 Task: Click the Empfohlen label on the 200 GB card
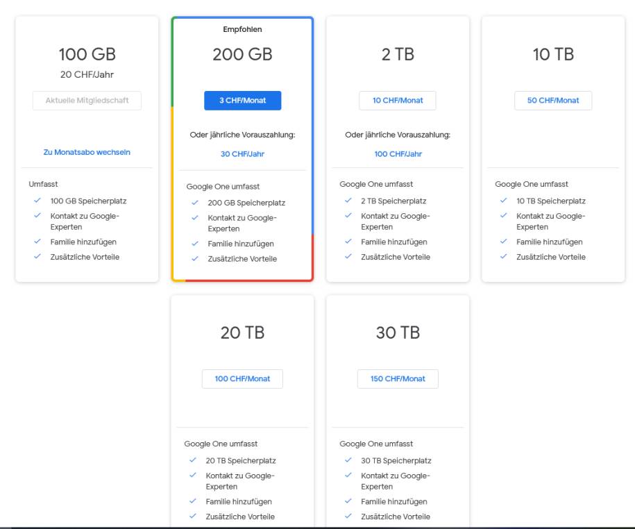tap(243, 29)
